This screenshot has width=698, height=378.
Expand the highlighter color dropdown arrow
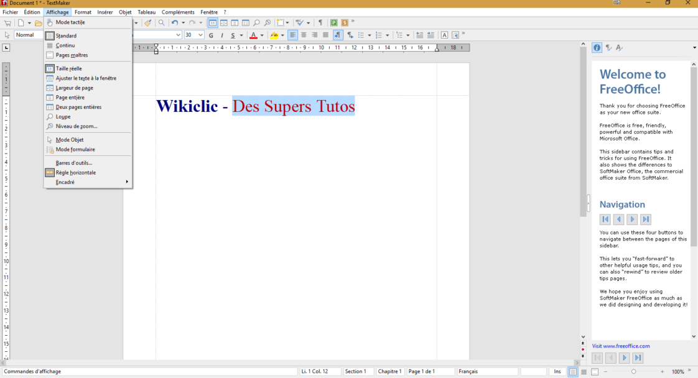pos(282,35)
